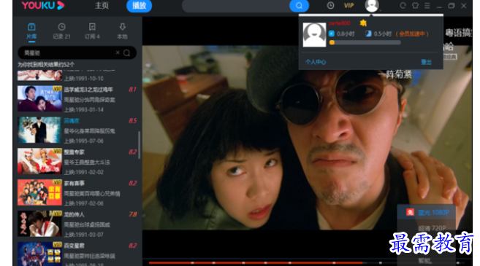The width and height of the screenshot is (480, 266).
Task: Click release date 上映:1993-01-14
Action: point(84,109)
